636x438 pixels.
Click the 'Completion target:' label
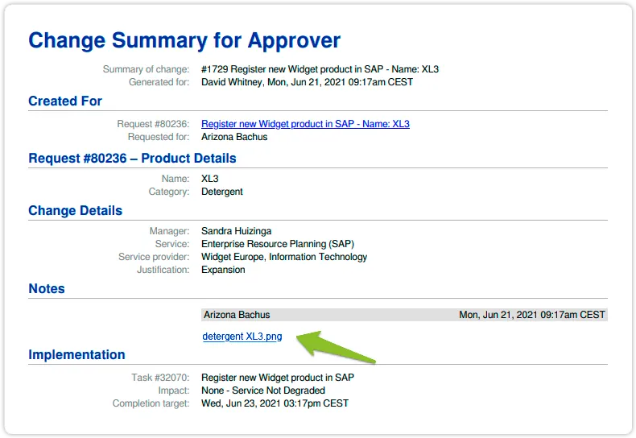[x=151, y=404]
